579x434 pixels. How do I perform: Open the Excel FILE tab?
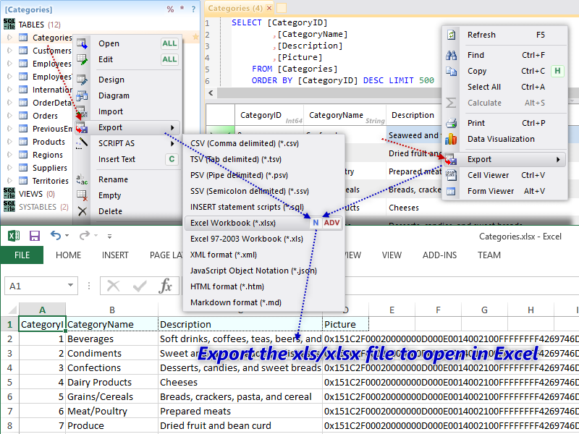(22, 255)
